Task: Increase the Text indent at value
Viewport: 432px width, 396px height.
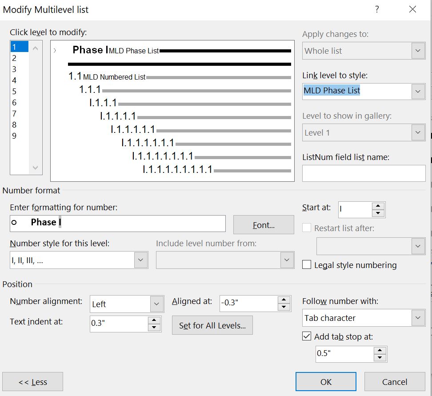Action: (x=154, y=320)
